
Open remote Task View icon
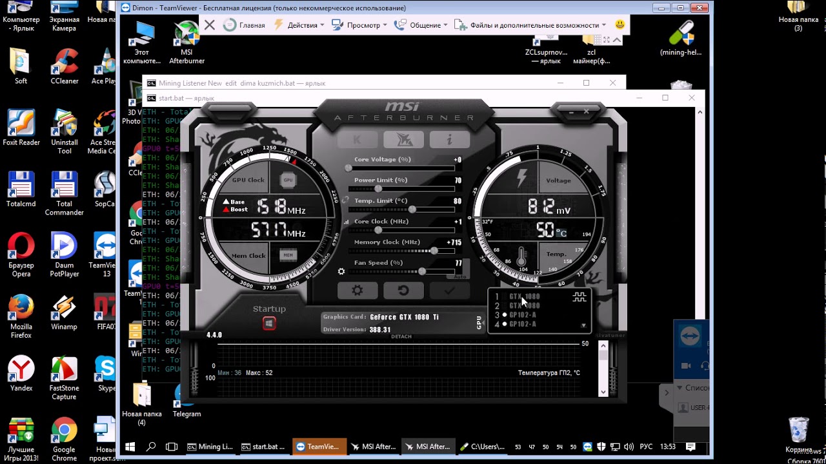(x=172, y=447)
